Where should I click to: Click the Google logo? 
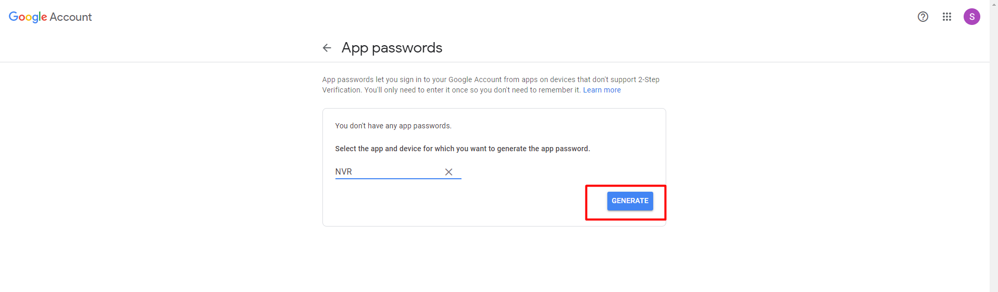pos(28,17)
